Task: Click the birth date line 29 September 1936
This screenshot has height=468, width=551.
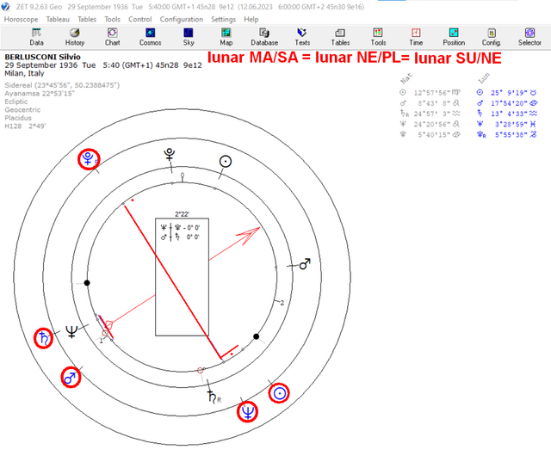Action: coord(103,65)
